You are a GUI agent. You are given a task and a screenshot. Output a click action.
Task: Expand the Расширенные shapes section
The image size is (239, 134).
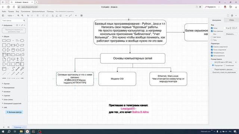click(9, 88)
